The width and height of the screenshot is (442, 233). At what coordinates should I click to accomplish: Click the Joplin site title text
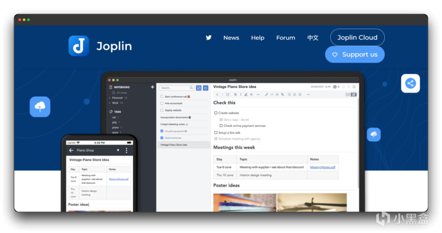pos(114,46)
